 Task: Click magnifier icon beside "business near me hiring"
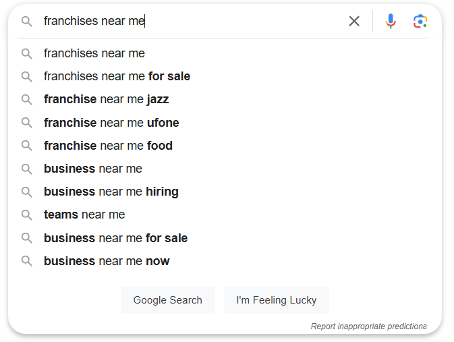coord(27,192)
